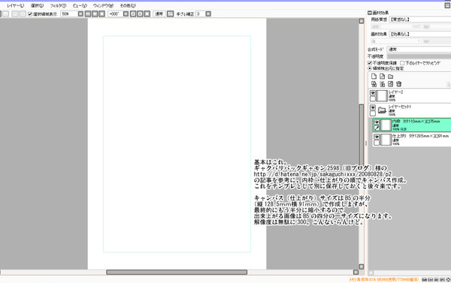The height and width of the screenshot is (283, 451).
Task: Click the flip view icon beside 通常
Action: tap(171, 14)
